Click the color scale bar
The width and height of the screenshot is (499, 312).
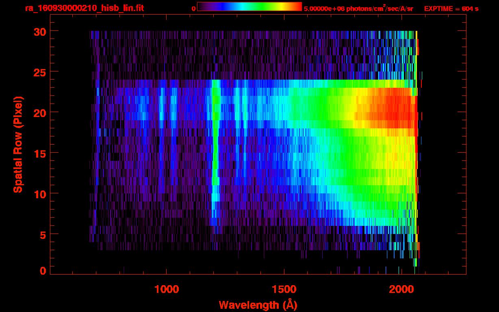[x=249, y=7]
